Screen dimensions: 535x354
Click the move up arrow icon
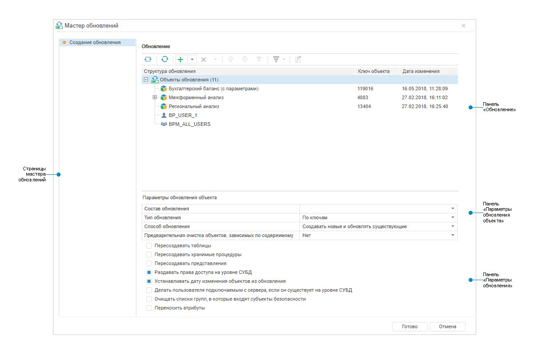[x=230, y=59]
